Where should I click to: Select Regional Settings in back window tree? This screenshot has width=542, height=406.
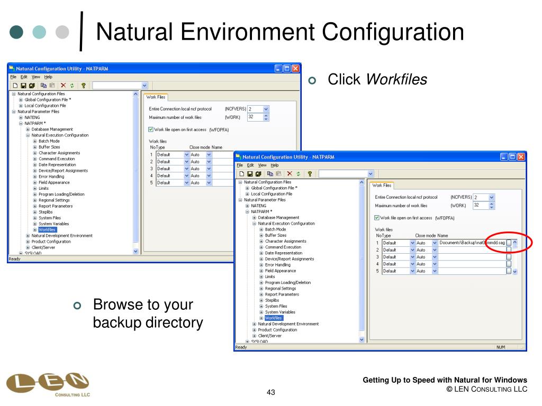54,200
